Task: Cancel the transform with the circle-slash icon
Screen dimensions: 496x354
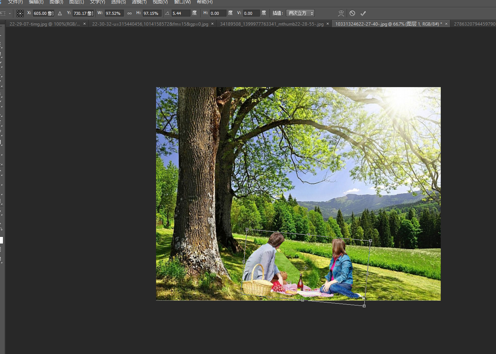Action: click(x=353, y=13)
